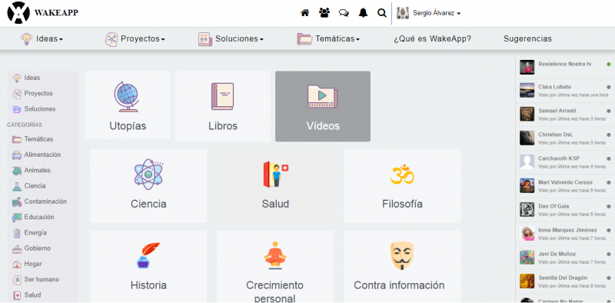This screenshot has width=615, height=303.
Task: Click the meditation icon on Crecimiento personal
Action: pyautogui.click(x=275, y=255)
